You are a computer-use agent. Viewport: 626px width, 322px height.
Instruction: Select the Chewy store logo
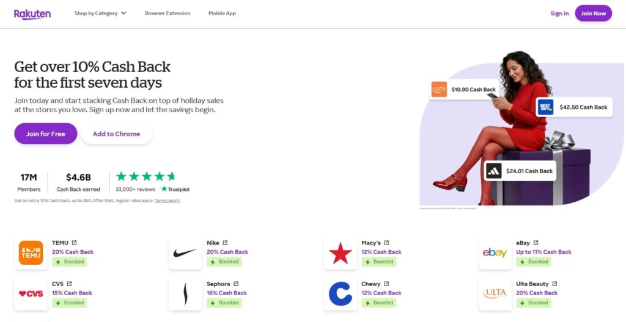(x=341, y=294)
